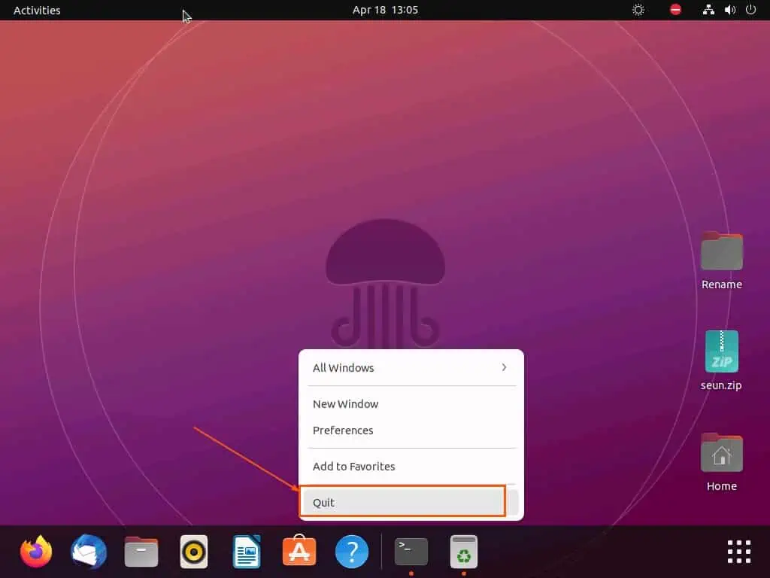The image size is (770, 578).
Task: Open the Files manager dock icon
Action: click(x=141, y=552)
